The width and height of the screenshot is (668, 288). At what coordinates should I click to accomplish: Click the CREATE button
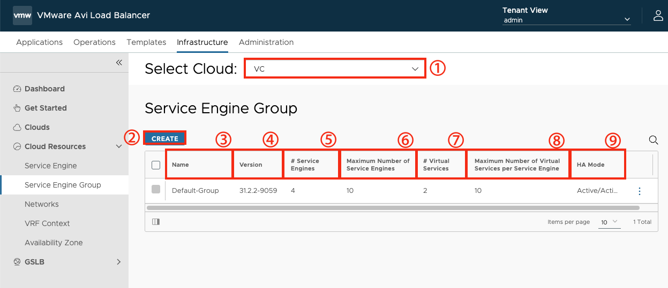click(165, 138)
